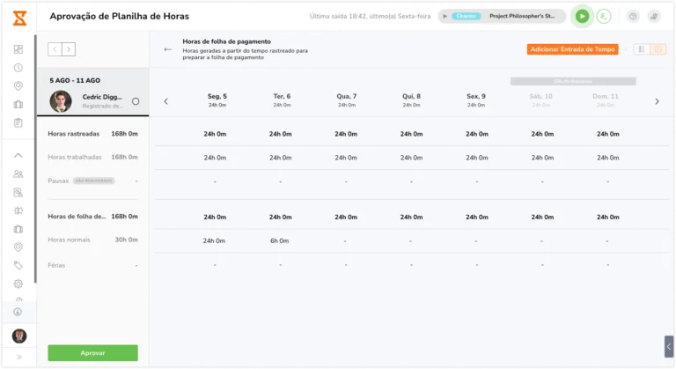
Task: Open the upper location pin icon in sidebar
Action: 18,86
